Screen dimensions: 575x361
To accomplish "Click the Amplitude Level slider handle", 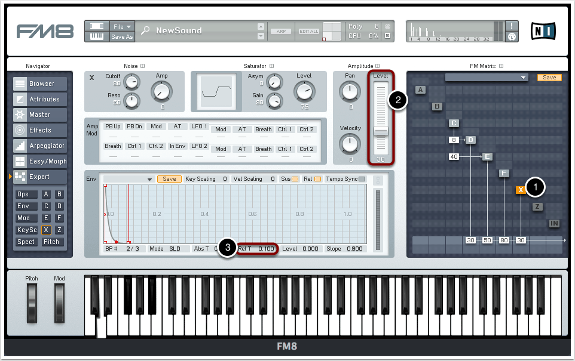I will coord(381,131).
